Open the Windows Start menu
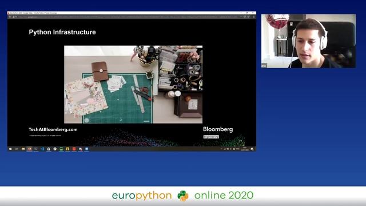The width and height of the screenshot is (366, 206). point(10,149)
